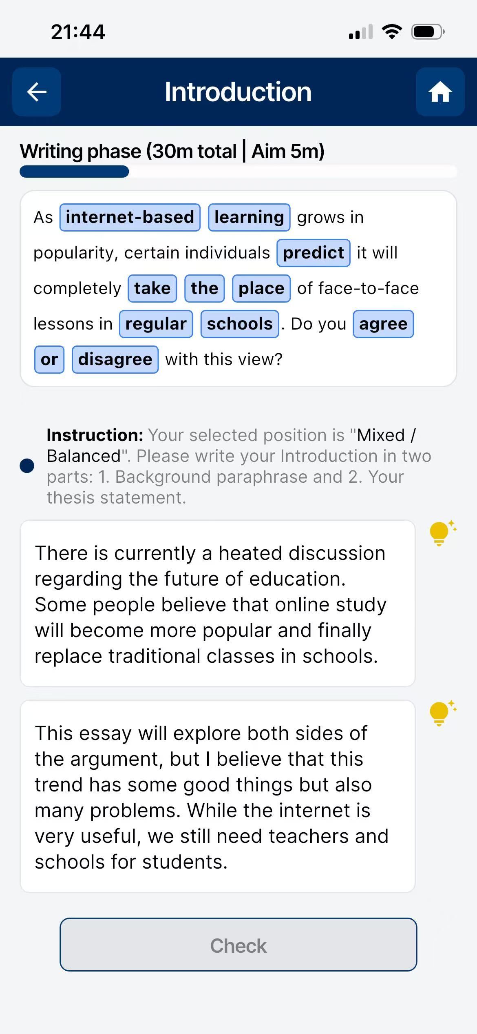Viewport: 477px width, 1034px height.
Task: Tap the cellular signal icon
Action: tap(360, 32)
